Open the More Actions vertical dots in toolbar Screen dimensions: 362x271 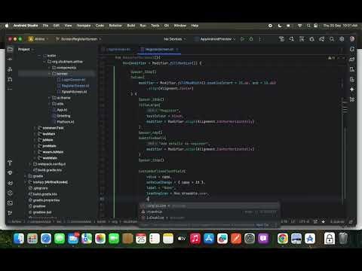[x=260, y=39]
